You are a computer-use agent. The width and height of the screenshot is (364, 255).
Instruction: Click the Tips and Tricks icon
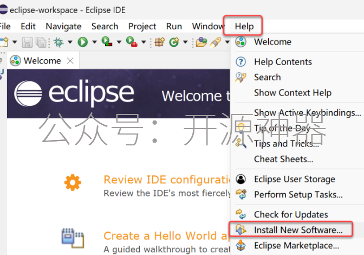pyautogui.click(x=240, y=143)
